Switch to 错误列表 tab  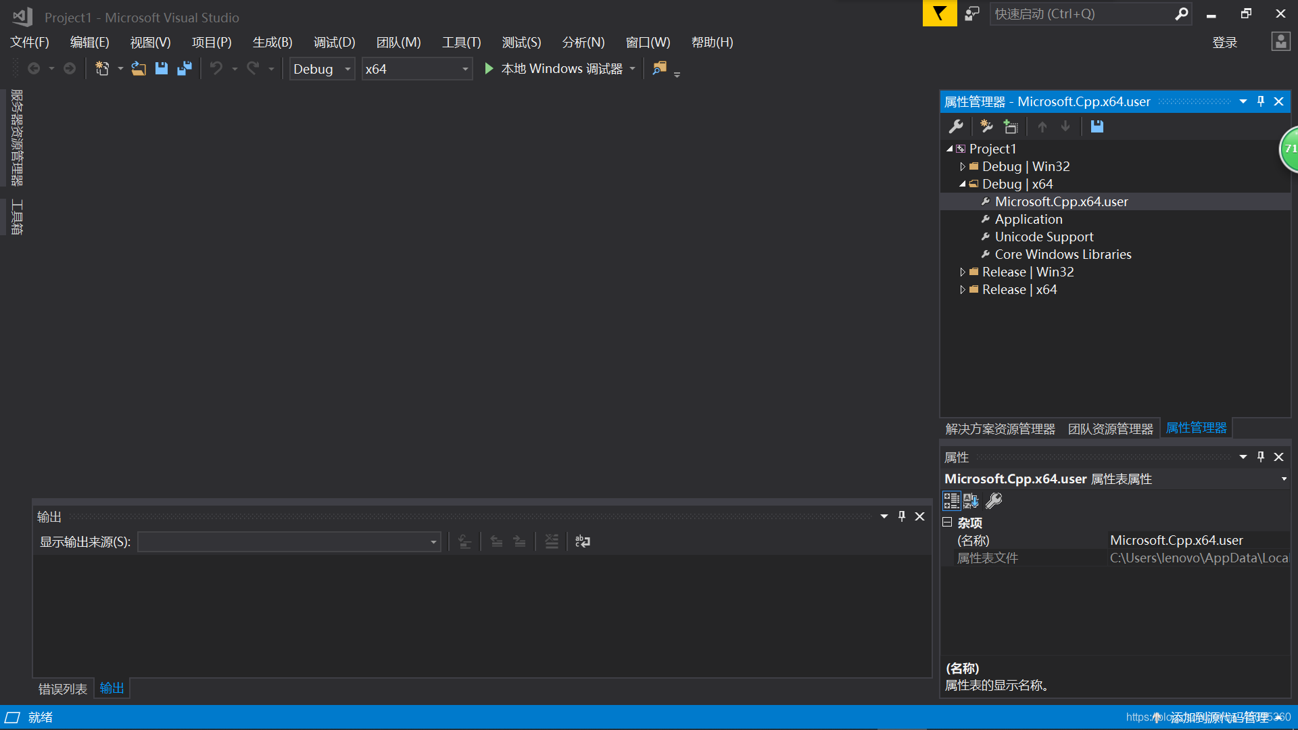coord(63,689)
